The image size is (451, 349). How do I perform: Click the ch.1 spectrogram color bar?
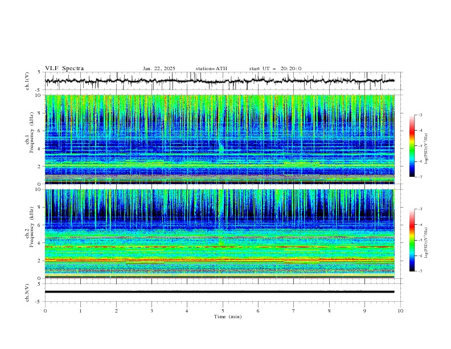coord(412,146)
